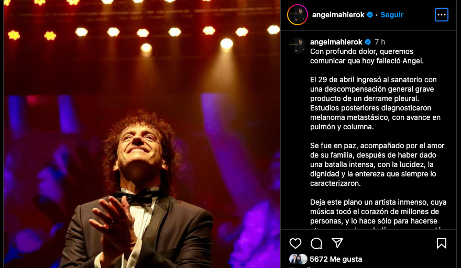Click the paragraph mentioning 'melanoma metastásico'
461x268 pixels.
coord(375,103)
